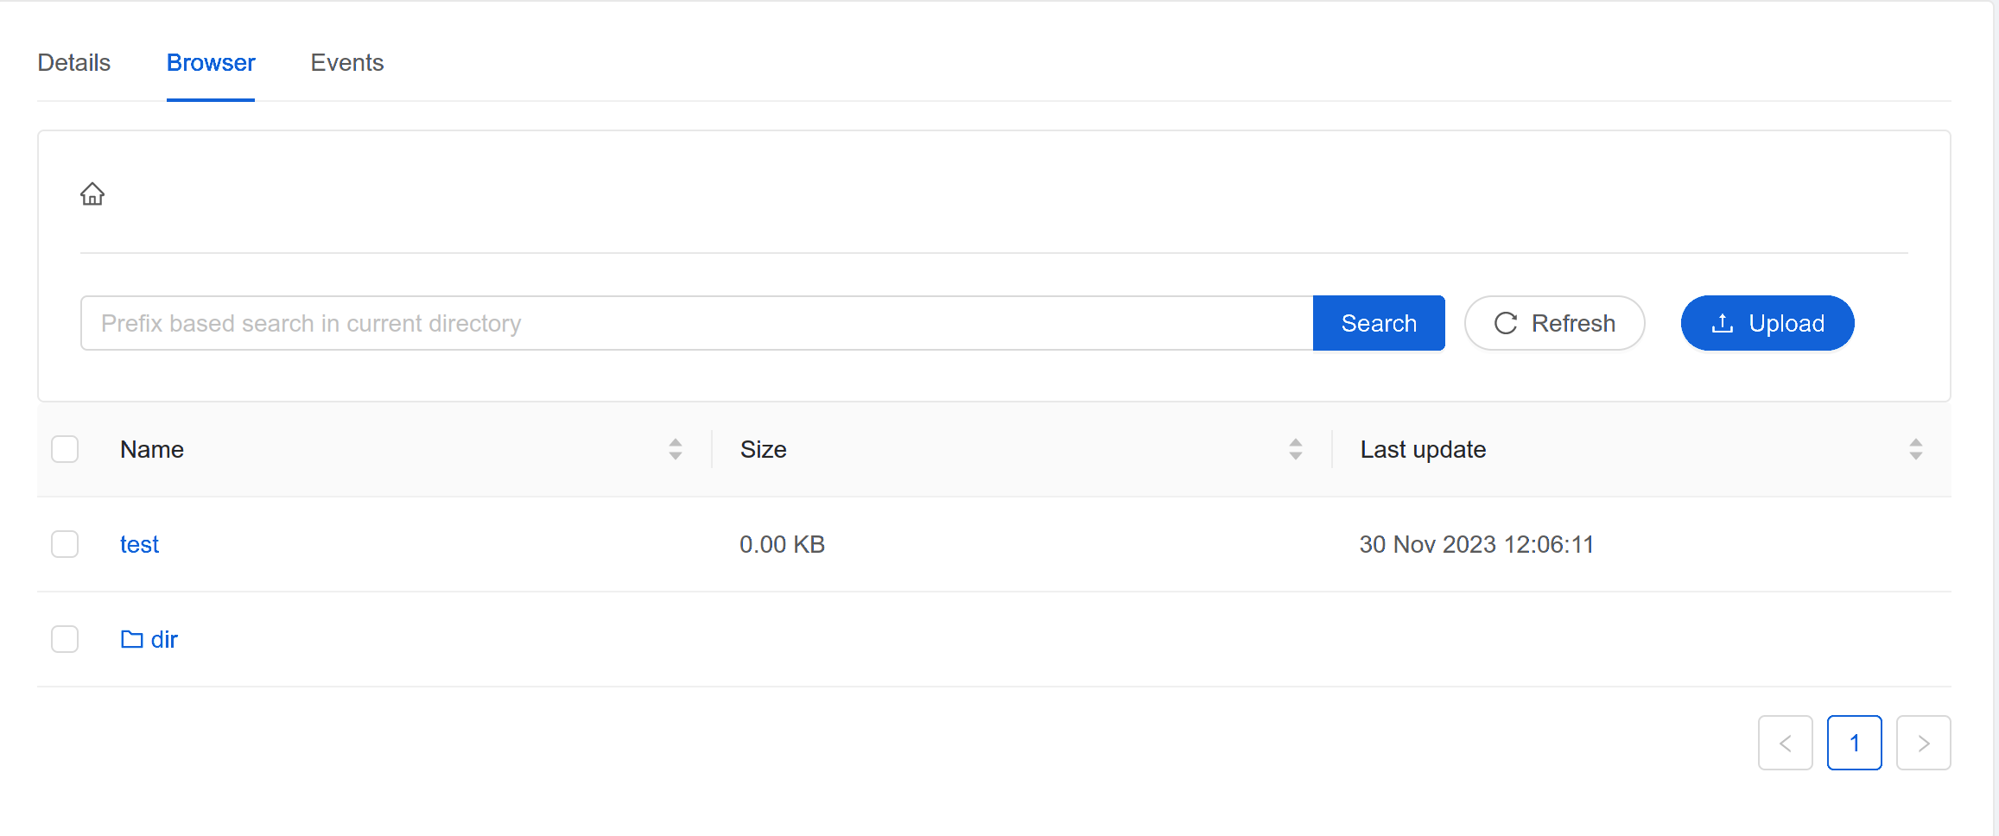
Task: Check the checkbox next to test file
Action: (64, 544)
